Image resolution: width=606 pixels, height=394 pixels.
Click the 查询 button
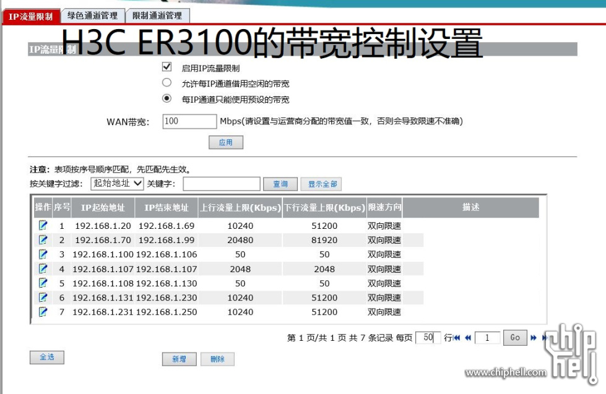click(280, 184)
